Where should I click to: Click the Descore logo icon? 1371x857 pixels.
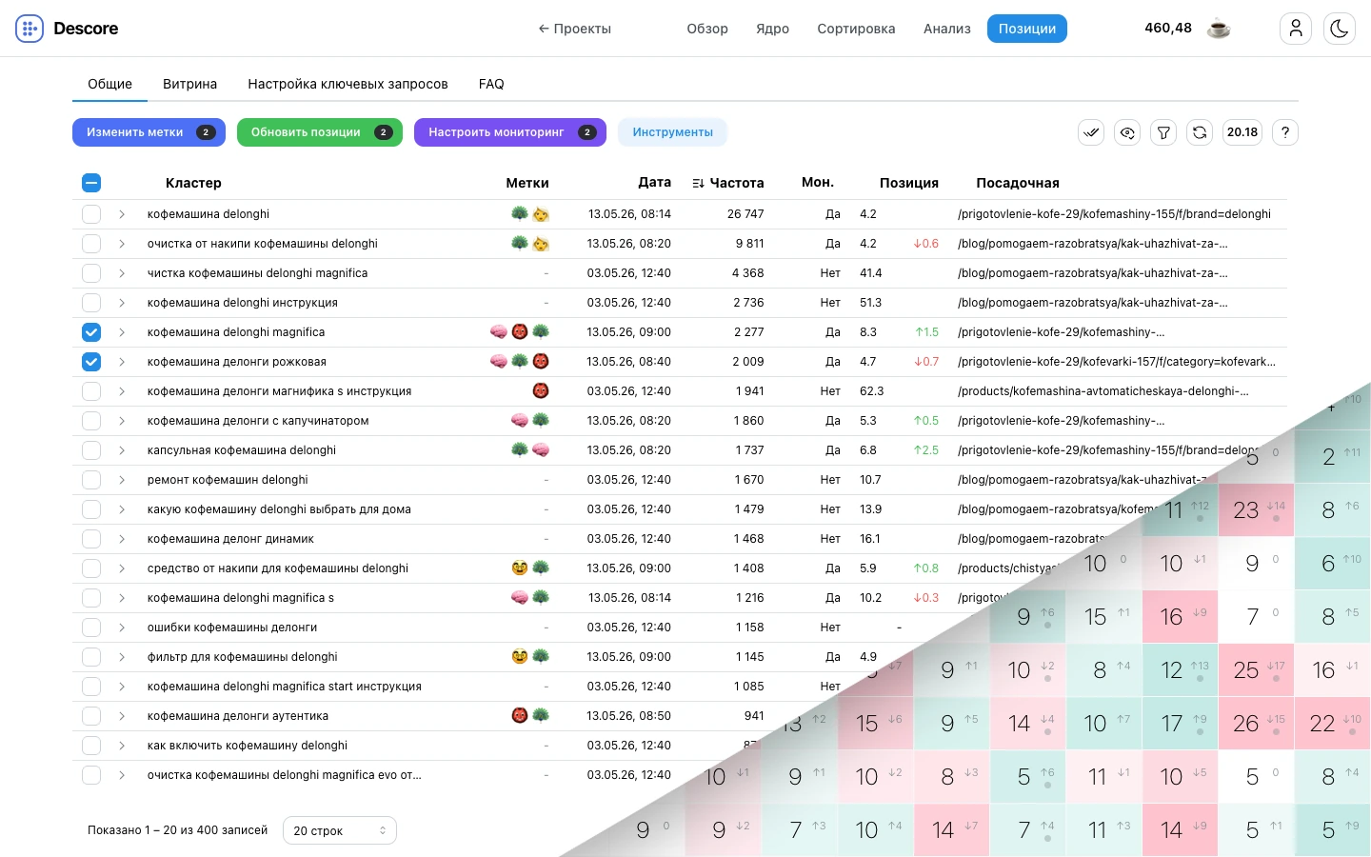(x=30, y=29)
